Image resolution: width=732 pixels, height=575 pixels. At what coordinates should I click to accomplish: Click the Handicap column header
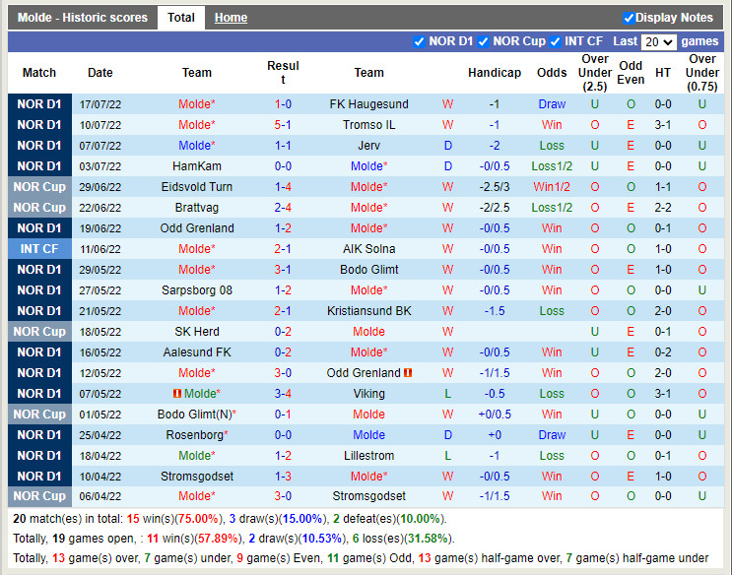[x=494, y=73]
